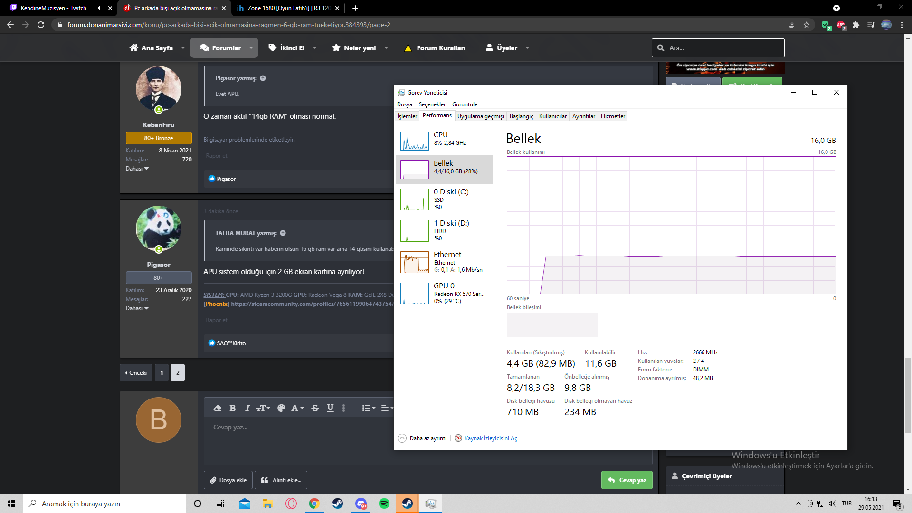Open the Görüntüle menu in Task Manager
912x513 pixels.
click(x=465, y=104)
